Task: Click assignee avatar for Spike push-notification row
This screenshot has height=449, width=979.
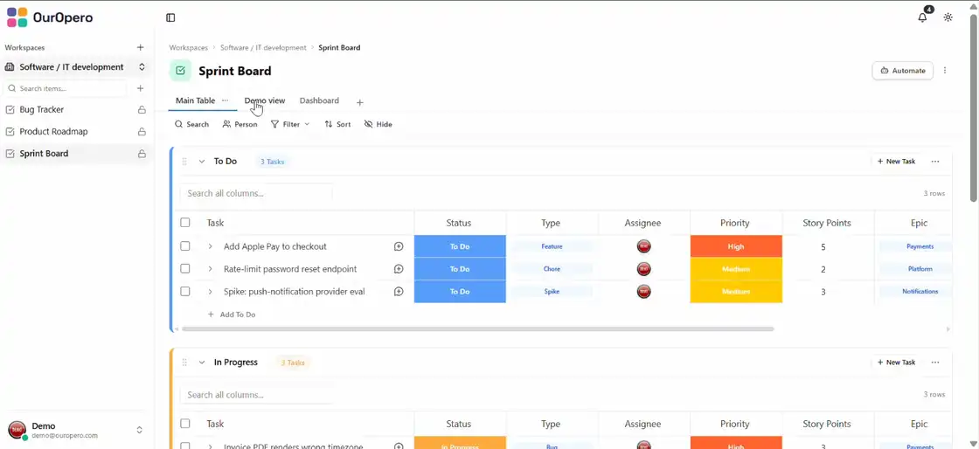Action: pyautogui.click(x=643, y=291)
